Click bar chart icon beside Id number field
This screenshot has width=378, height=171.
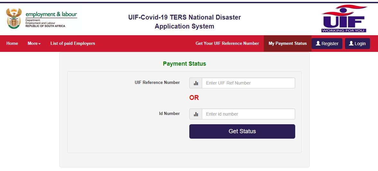coord(196,114)
